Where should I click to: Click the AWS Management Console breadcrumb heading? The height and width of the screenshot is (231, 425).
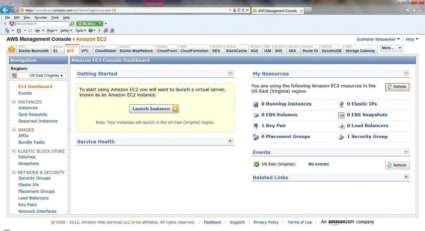[x=39, y=39]
